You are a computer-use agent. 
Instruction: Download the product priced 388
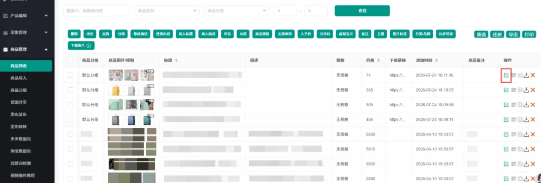tap(526, 90)
